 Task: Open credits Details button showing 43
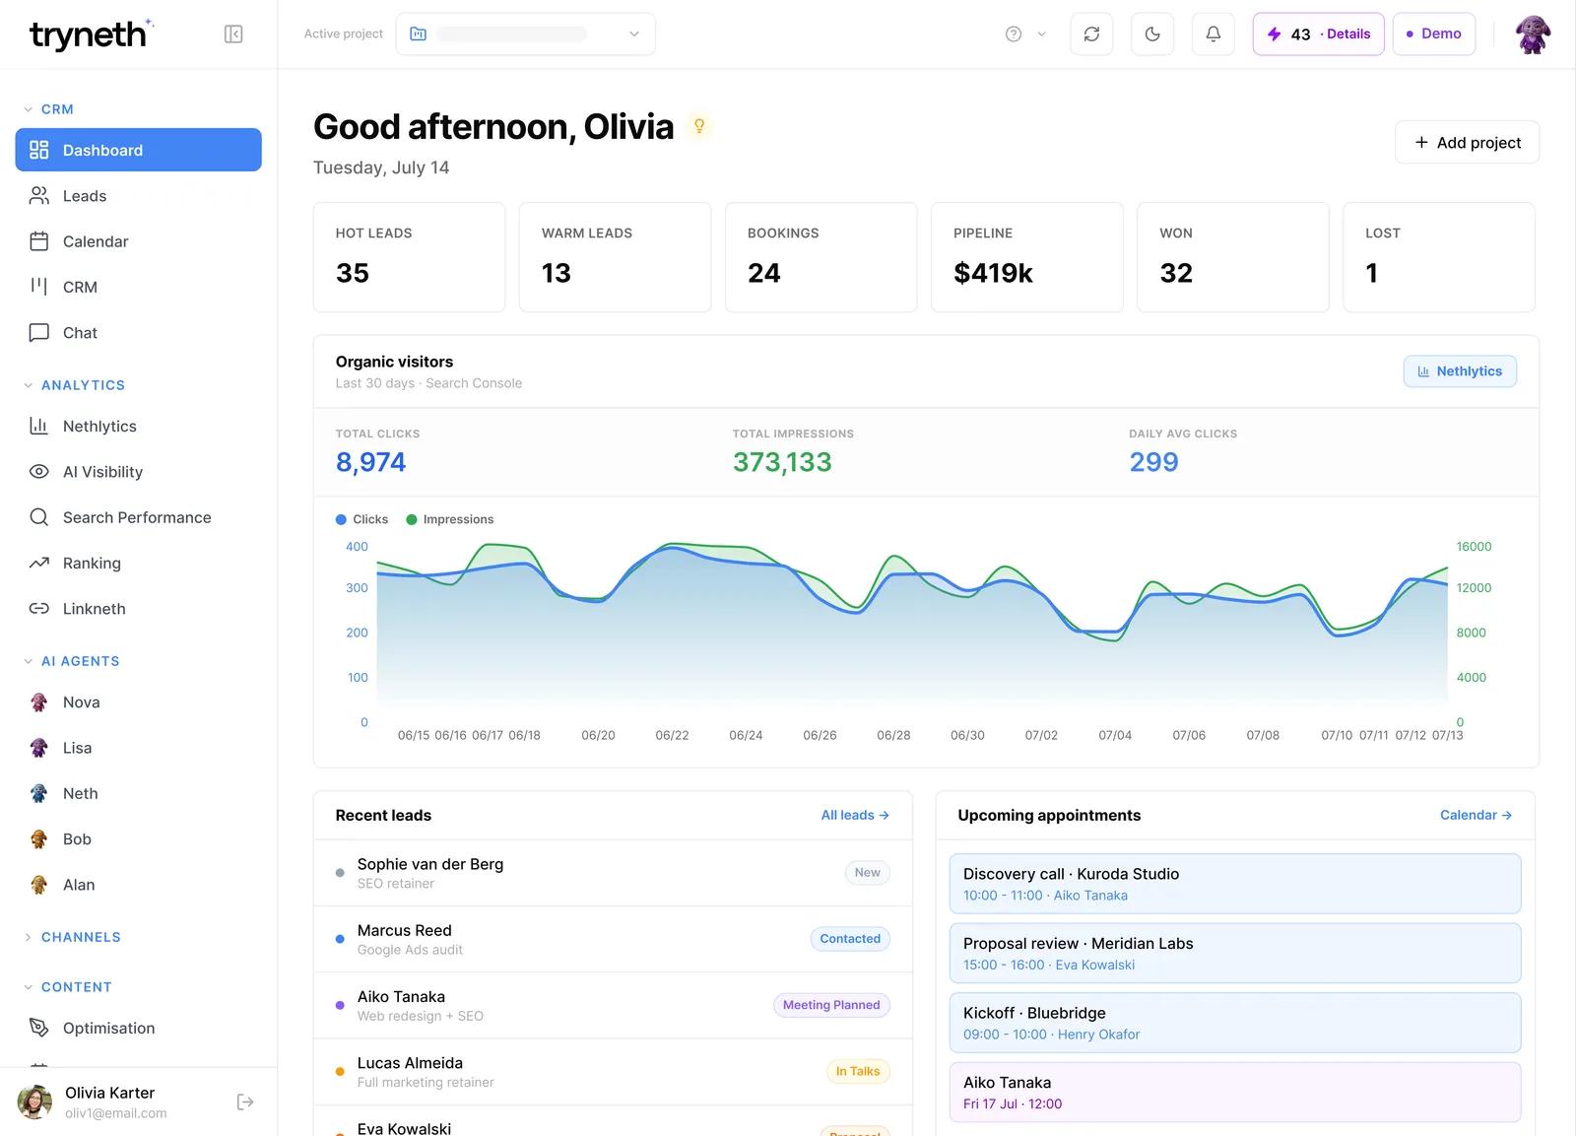pos(1318,34)
